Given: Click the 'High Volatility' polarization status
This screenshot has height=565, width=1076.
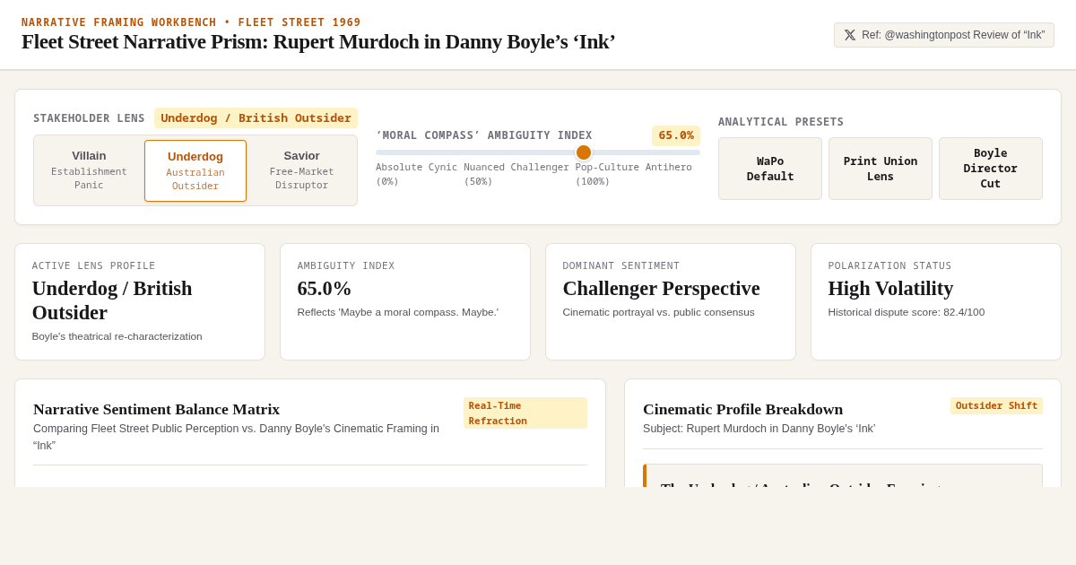Looking at the screenshot, I should 890,289.
